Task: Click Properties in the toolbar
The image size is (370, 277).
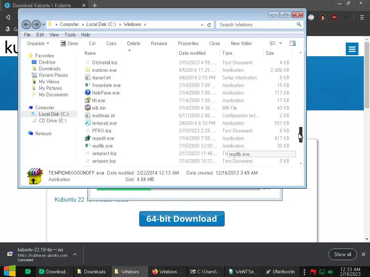Action: 188,43
